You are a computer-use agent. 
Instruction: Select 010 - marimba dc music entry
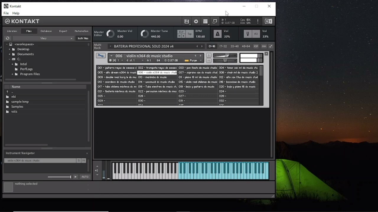157,77
